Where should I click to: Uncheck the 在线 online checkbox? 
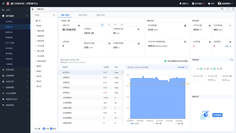44,129
